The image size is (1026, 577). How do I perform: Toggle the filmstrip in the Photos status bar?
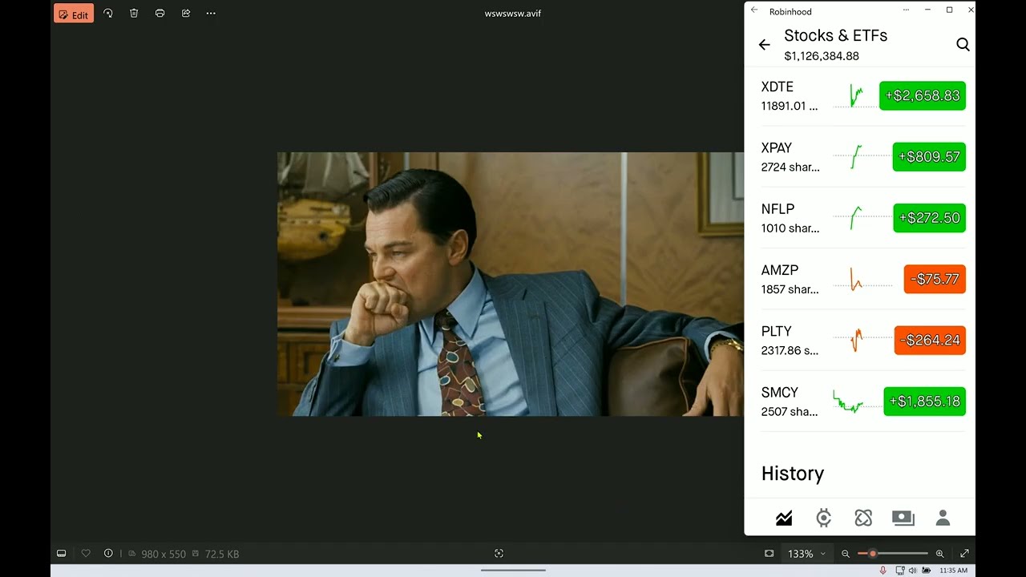pos(61,554)
